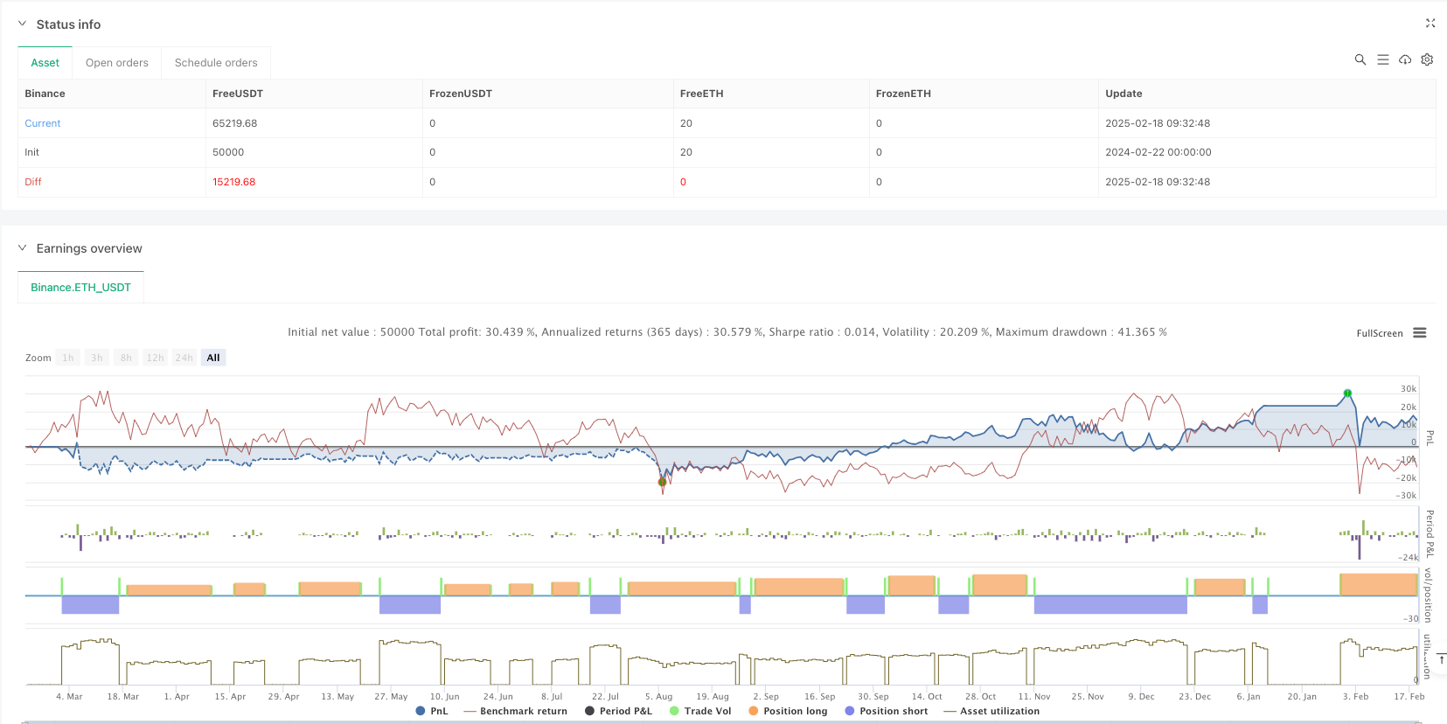Switch to the Open orders tab
This screenshot has height=724, width=1447.
[117, 63]
